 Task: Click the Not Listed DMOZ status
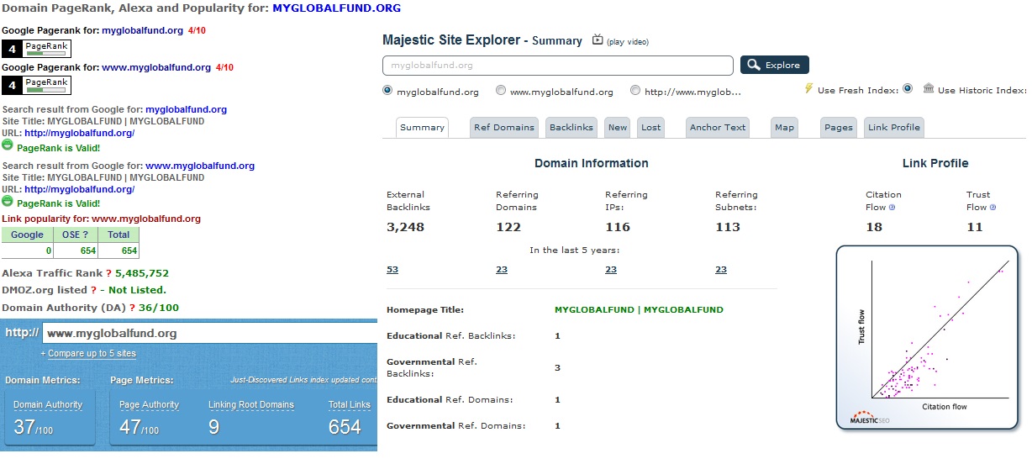point(138,290)
